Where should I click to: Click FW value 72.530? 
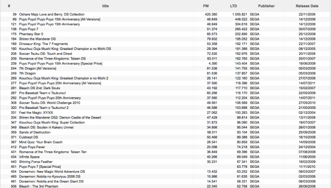pos(212,54)
